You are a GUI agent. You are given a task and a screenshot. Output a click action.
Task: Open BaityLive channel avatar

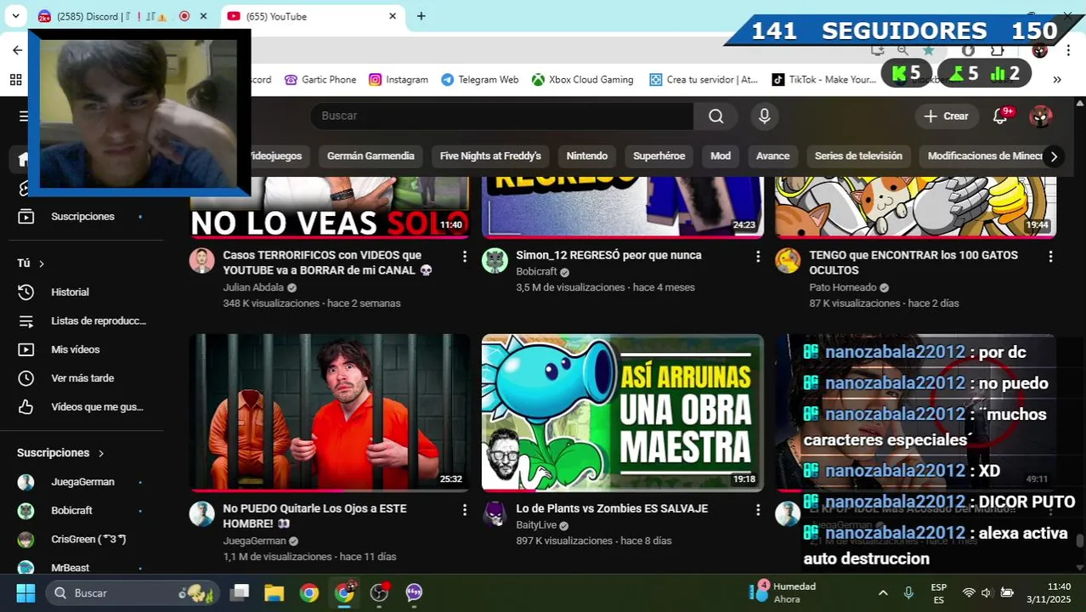(495, 513)
